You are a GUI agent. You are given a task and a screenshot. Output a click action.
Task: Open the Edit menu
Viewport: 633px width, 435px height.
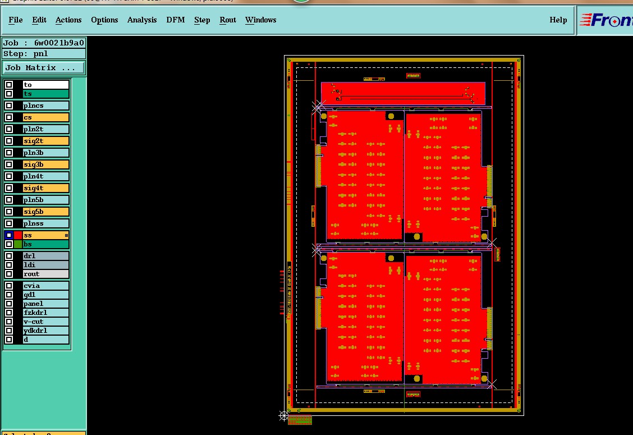click(39, 20)
